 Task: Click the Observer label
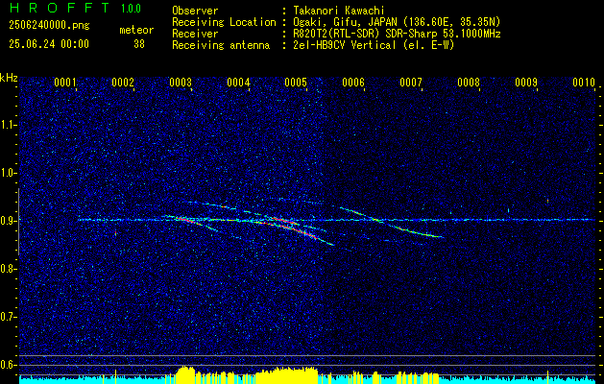pos(195,11)
